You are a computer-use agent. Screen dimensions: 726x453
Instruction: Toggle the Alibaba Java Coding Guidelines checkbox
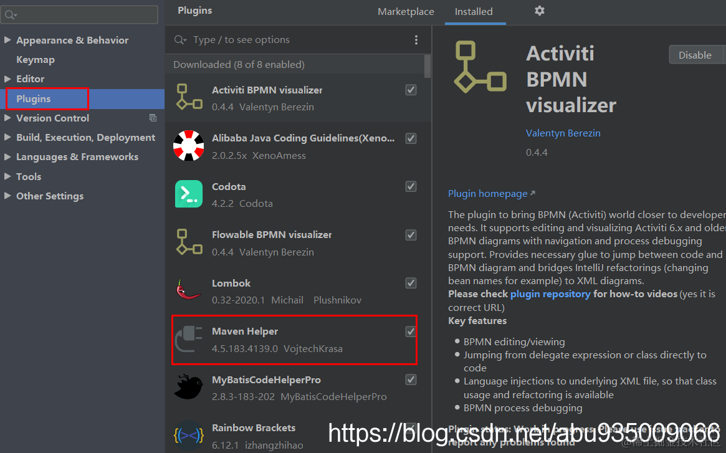(x=411, y=138)
